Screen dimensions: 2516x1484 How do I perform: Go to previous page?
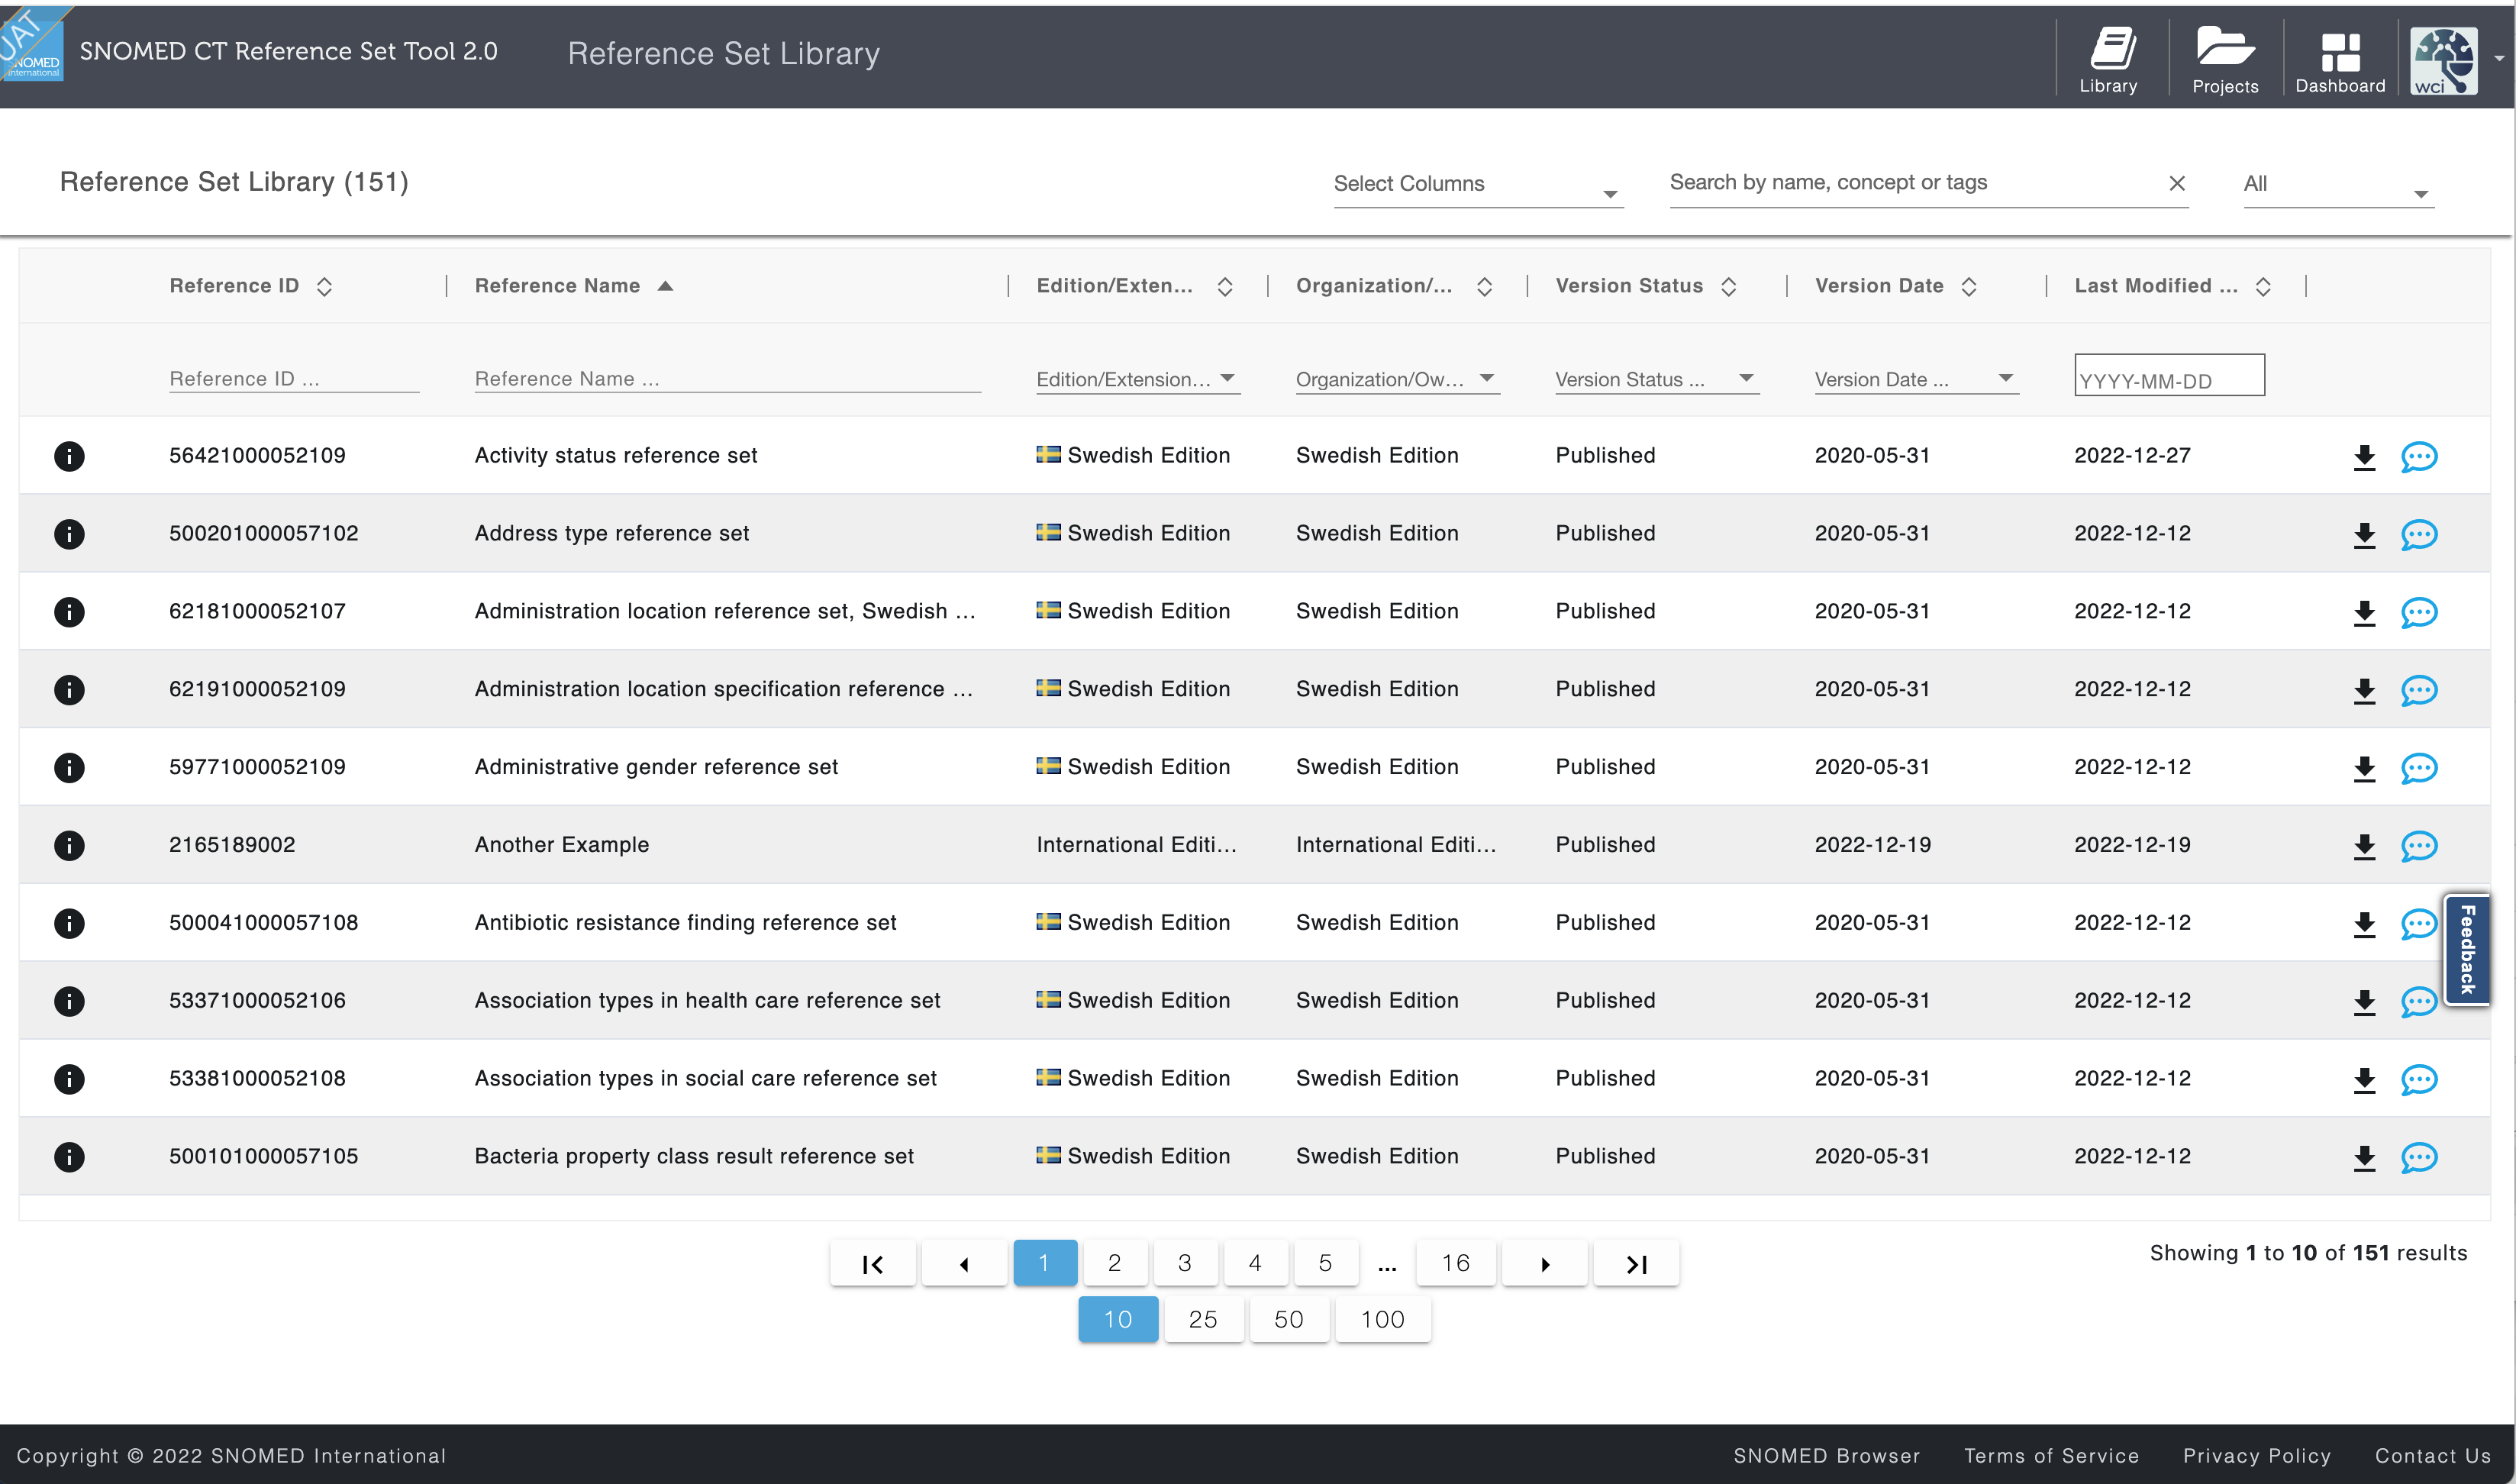tap(964, 1263)
